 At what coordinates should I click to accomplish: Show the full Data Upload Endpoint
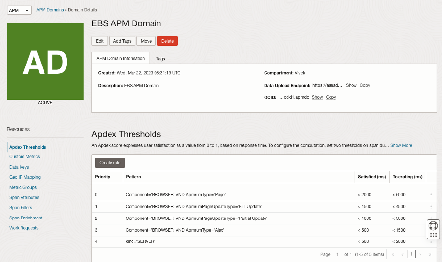pyautogui.click(x=351, y=85)
